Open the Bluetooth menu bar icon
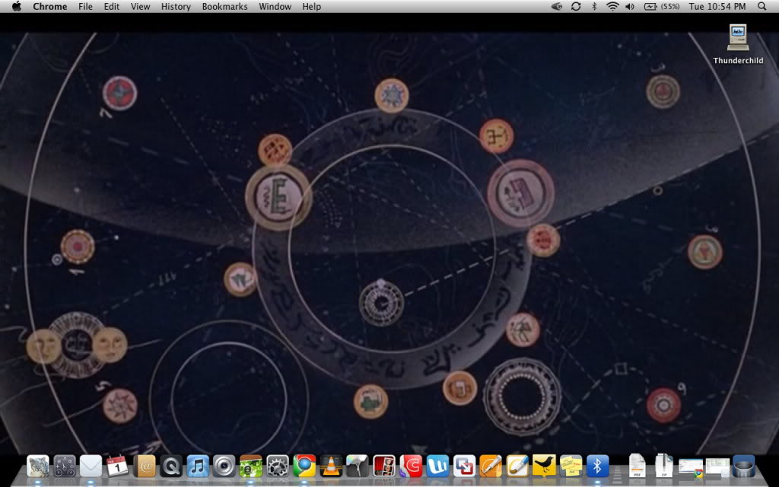This screenshot has width=779, height=487. point(594,6)
